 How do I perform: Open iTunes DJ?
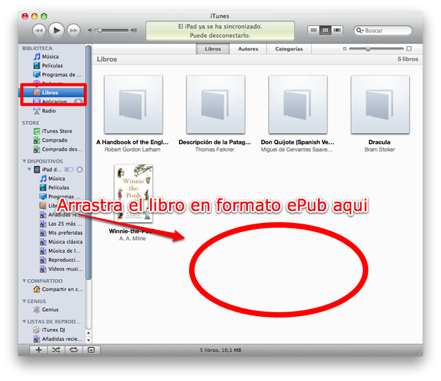click(x=49, y=330)
